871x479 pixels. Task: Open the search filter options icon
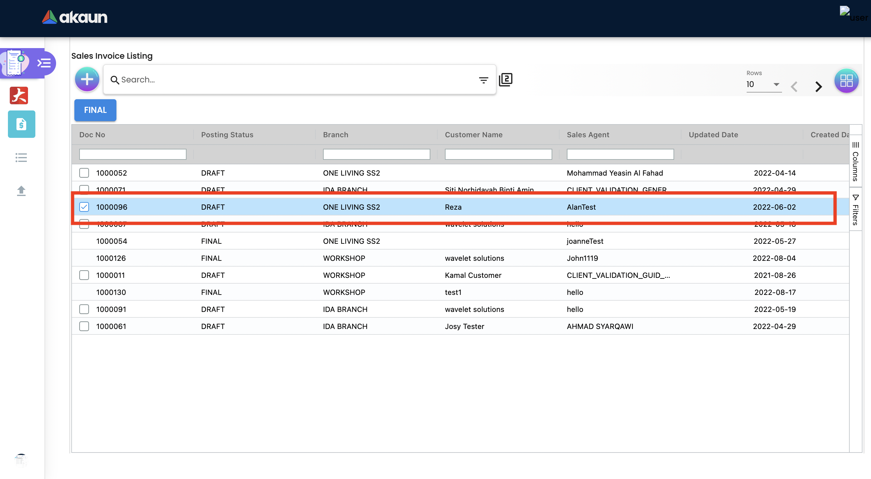[484, 80]
